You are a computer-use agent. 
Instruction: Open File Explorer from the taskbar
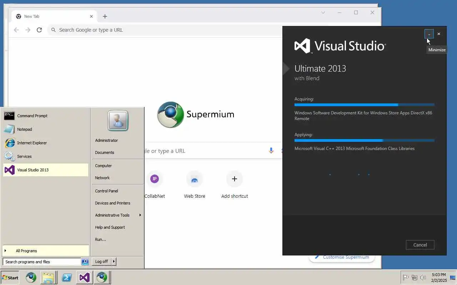click(x=48, y=278)
